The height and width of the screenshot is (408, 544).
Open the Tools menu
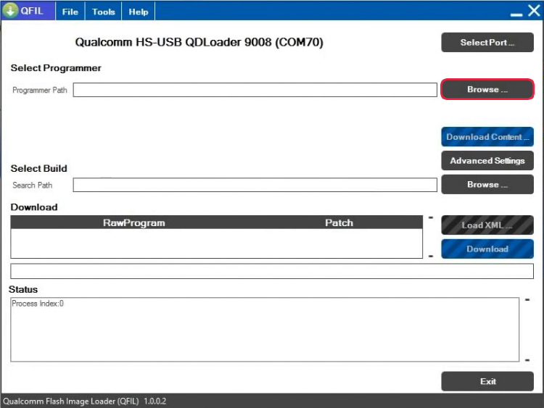[104, 12]
